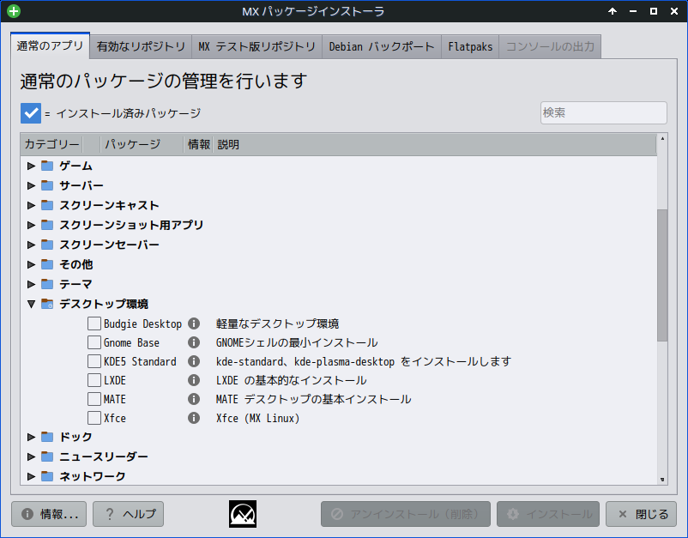Screen dimensions: 688x538
Task: Check the Gnome Base package checkbox
Action: pos(94,342)
